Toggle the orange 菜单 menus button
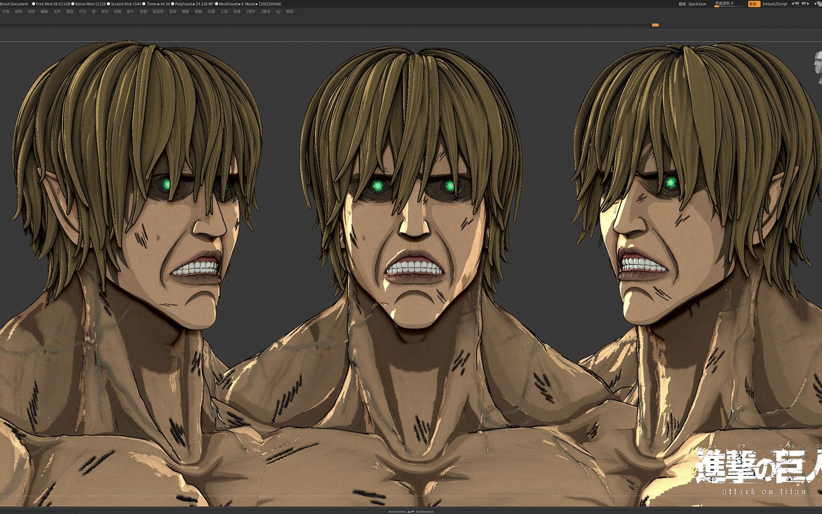 (754, 4)
